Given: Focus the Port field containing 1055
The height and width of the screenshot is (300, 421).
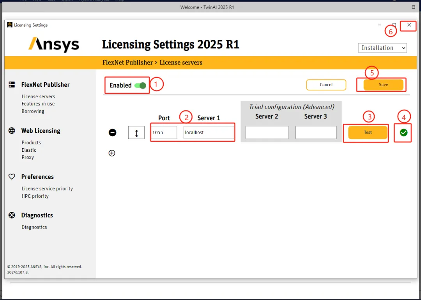Looking at the screenshot, I should click(x=164, y=133).
